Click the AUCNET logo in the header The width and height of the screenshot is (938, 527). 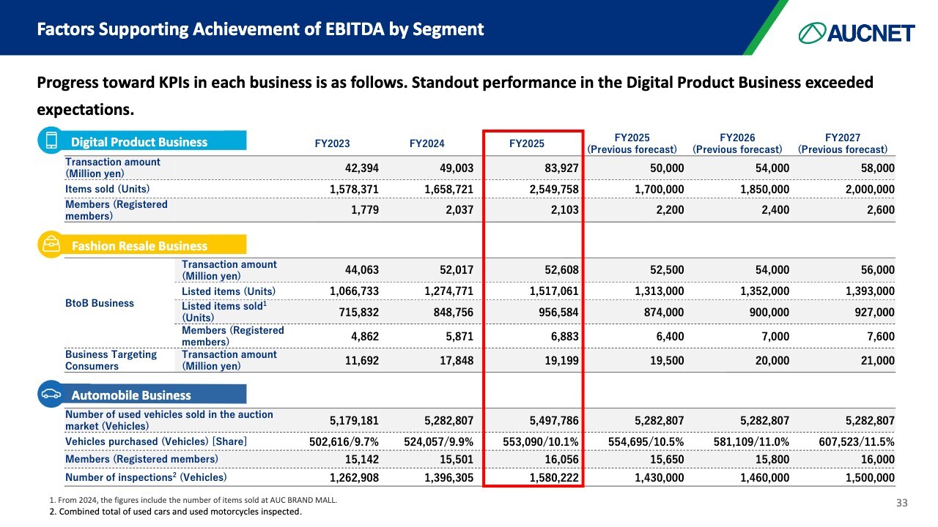857,32
